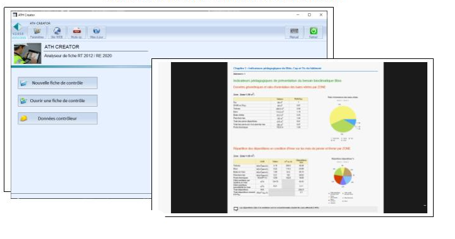
Task: Click Ouvrir une fiche de contrôle button
Action: [57, 100]
